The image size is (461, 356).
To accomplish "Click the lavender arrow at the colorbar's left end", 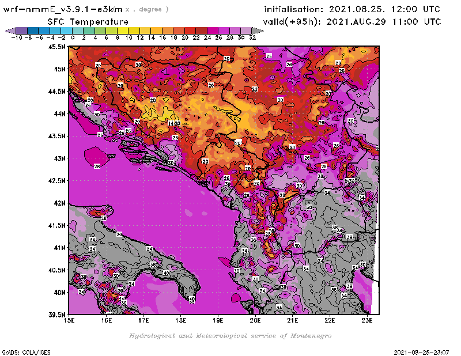I will (x=10, y=31).
